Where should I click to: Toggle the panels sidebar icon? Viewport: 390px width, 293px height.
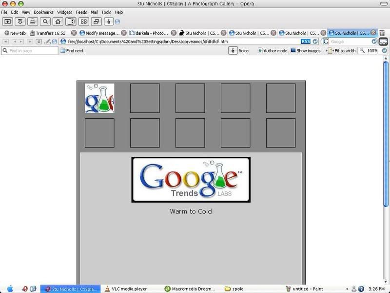[71, 21]
